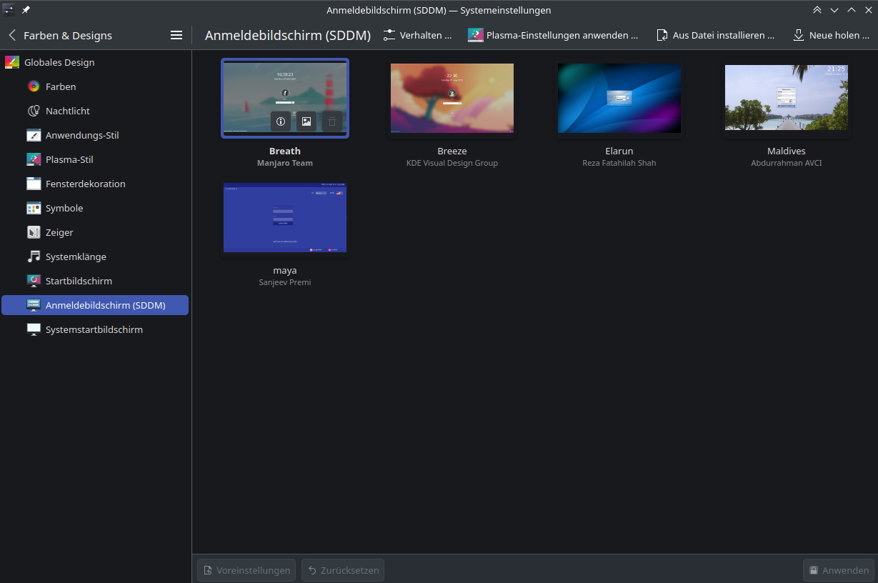
Task: Go back from Farben & Designs
Action: (x=12, y=35)
